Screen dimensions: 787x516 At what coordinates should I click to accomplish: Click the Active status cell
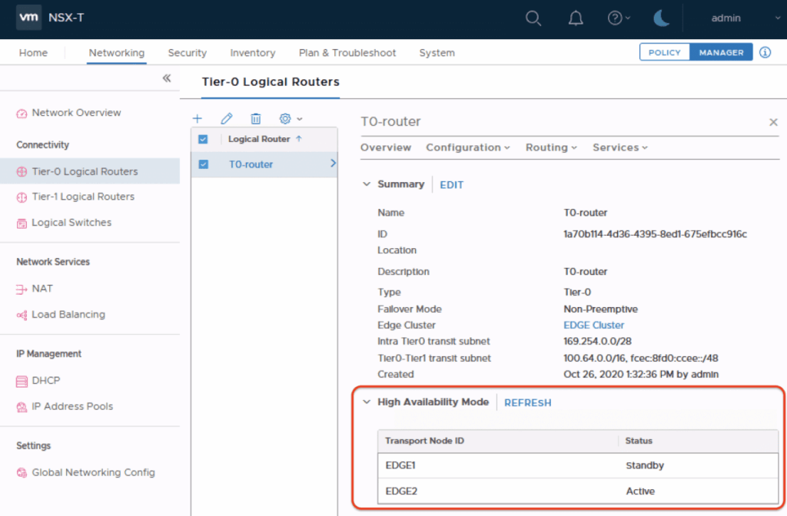640,491
